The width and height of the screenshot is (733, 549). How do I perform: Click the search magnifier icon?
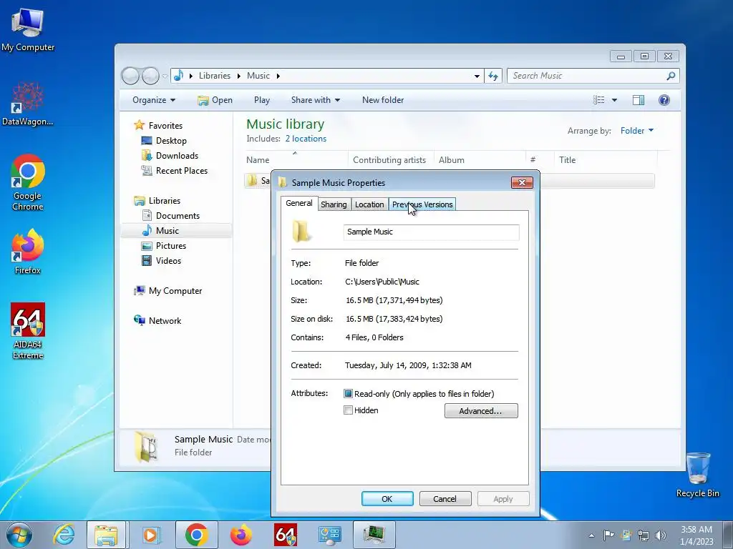click(670, 76)
